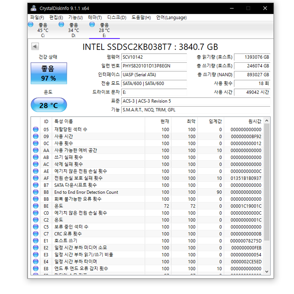Click the attribute list scrollbar thumb
Viewport: 294px width, 294px height.
click(x=267, y=182)
